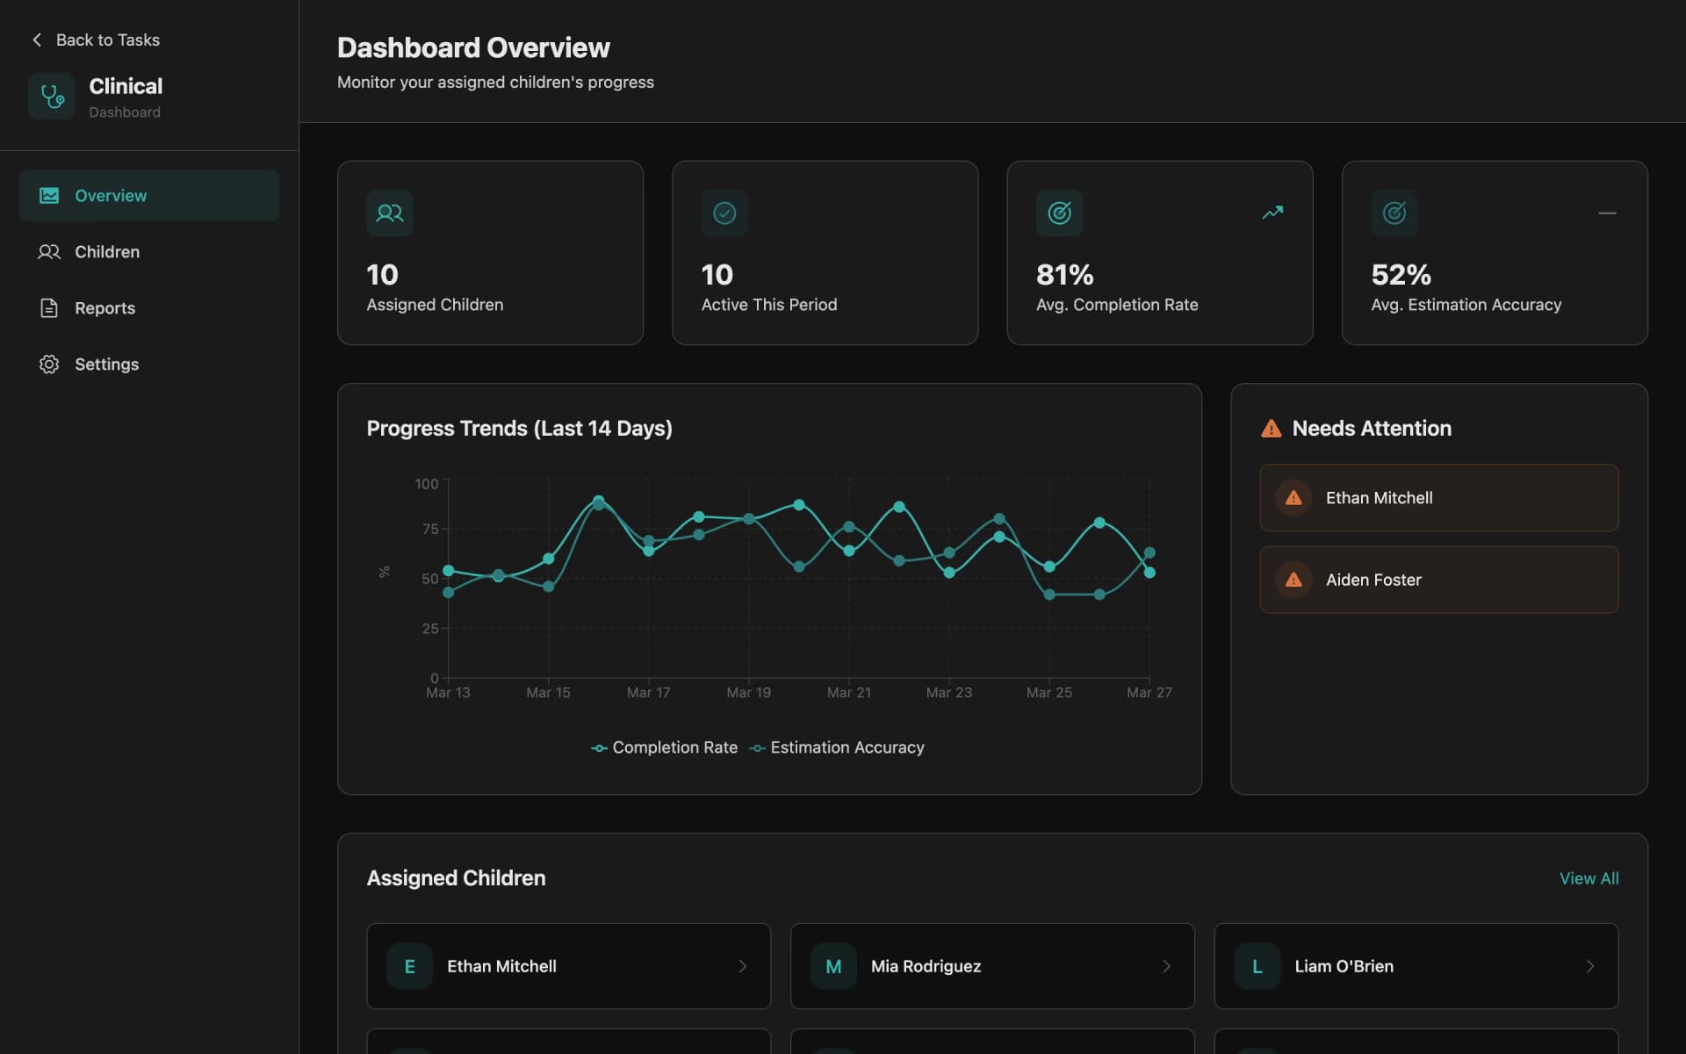Click the Active This Period label
The width and height of the screenshot is (1686, 1054).
(769, 305)
